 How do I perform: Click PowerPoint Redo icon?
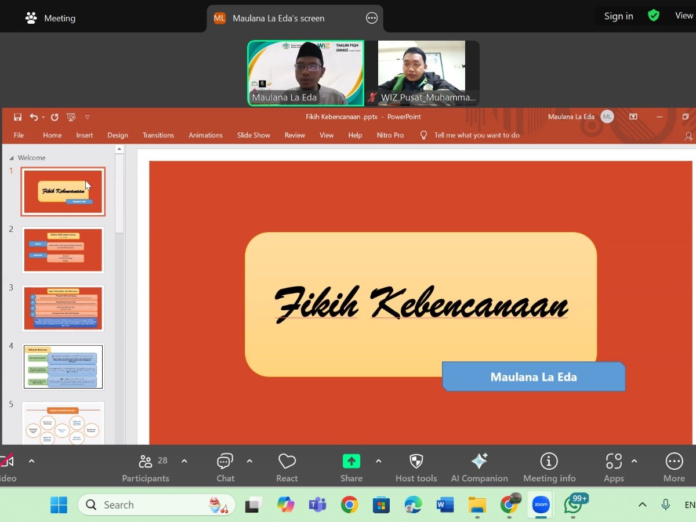(x=55, y=117)
